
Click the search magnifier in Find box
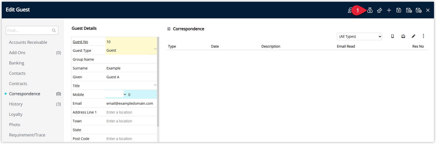[54, 30]
